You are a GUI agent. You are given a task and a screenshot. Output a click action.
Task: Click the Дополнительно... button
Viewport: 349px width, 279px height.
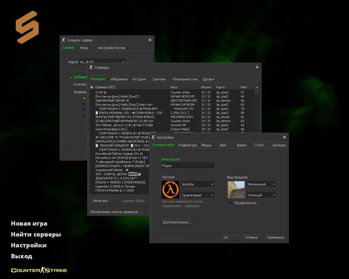[177, 222]
